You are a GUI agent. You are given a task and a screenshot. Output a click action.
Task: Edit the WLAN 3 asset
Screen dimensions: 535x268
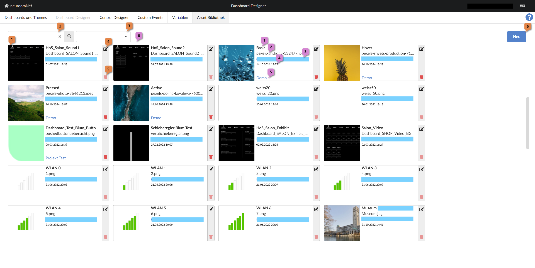[x=422, y=169]
